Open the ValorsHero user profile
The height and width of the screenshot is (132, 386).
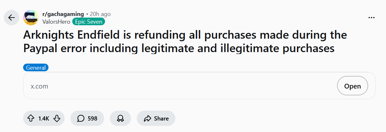click(56, 21)
